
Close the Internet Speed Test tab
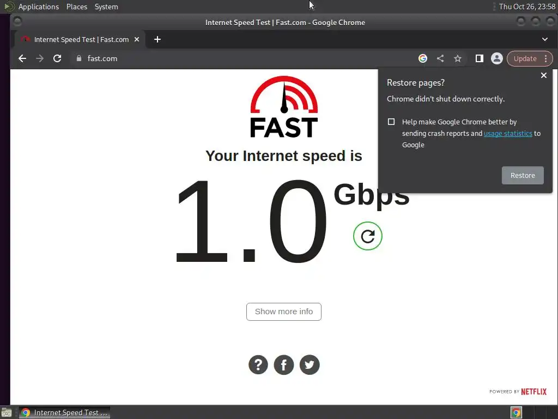point(137,39)
